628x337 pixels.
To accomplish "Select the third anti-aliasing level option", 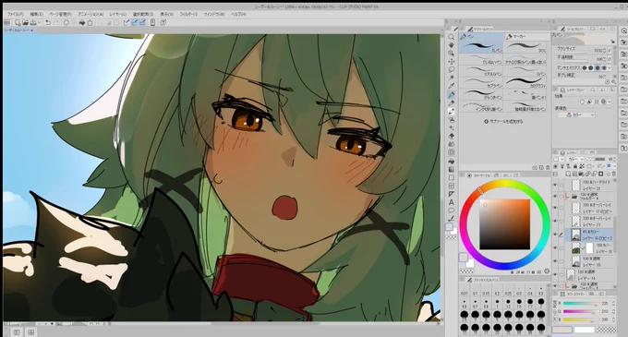I will (x=598, y=68).
